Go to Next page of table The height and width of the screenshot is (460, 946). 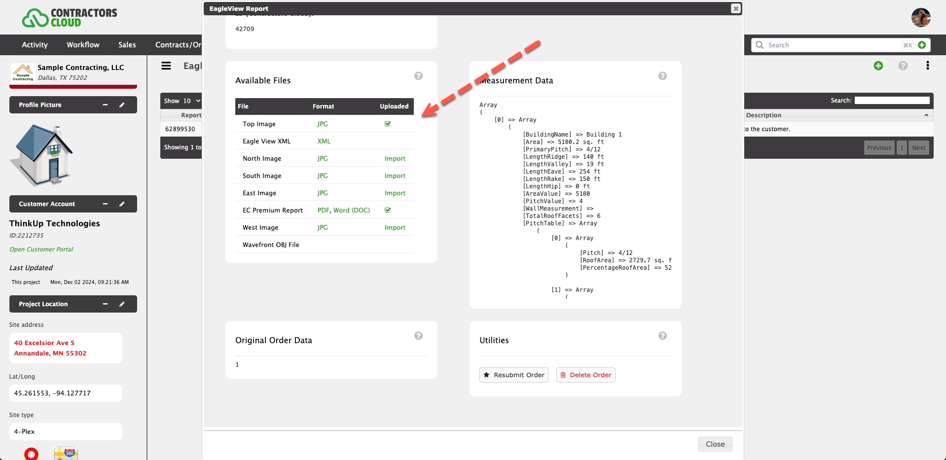click(x=918, y=148)
